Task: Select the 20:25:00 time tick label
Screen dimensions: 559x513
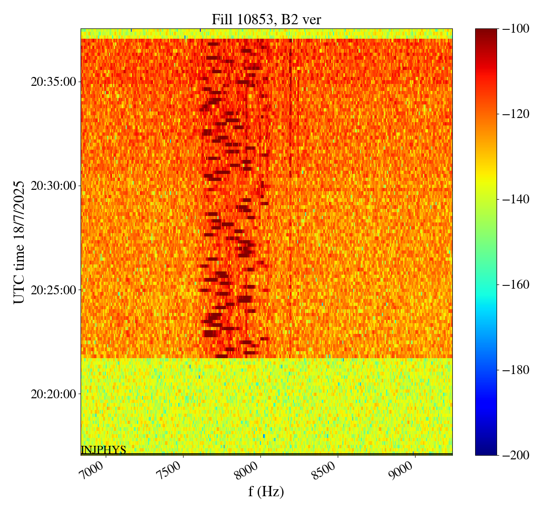Action: click(53, 290)
